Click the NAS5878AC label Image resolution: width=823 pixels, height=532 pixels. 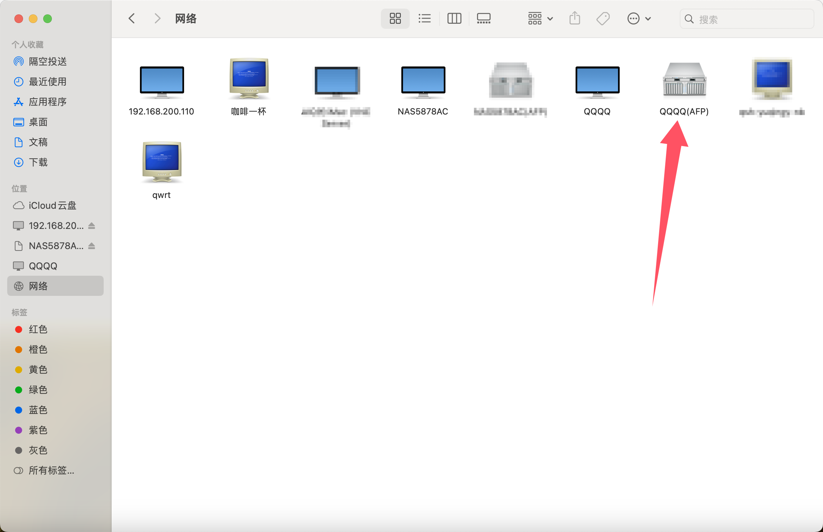(423, 112)
